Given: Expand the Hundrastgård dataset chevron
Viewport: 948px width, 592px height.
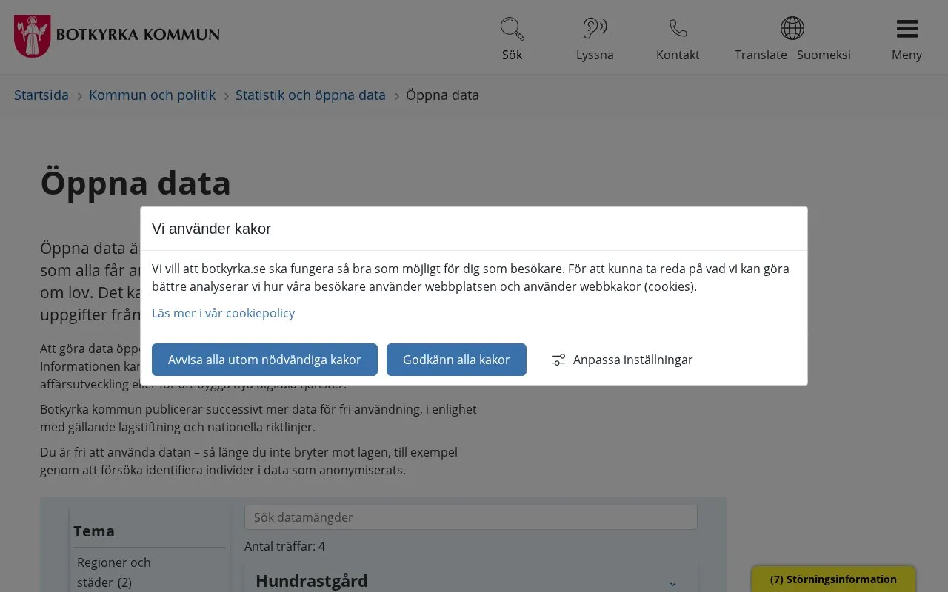Looking at the screenshot, I should 672,583.
